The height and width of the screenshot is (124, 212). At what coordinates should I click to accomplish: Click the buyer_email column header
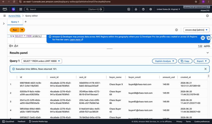coord(134,77)
